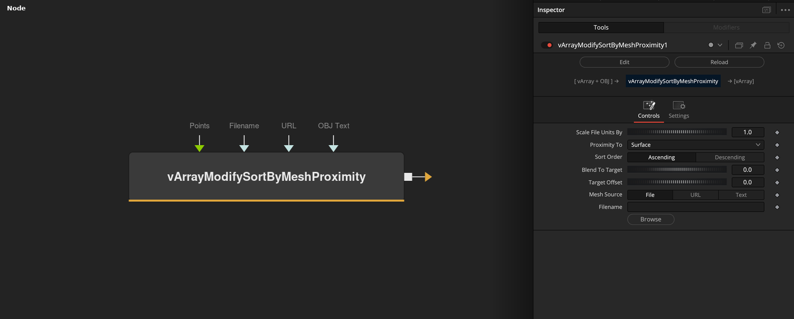
Task: Reset the tool with the circular arrow icon
Action: (781, 45)
